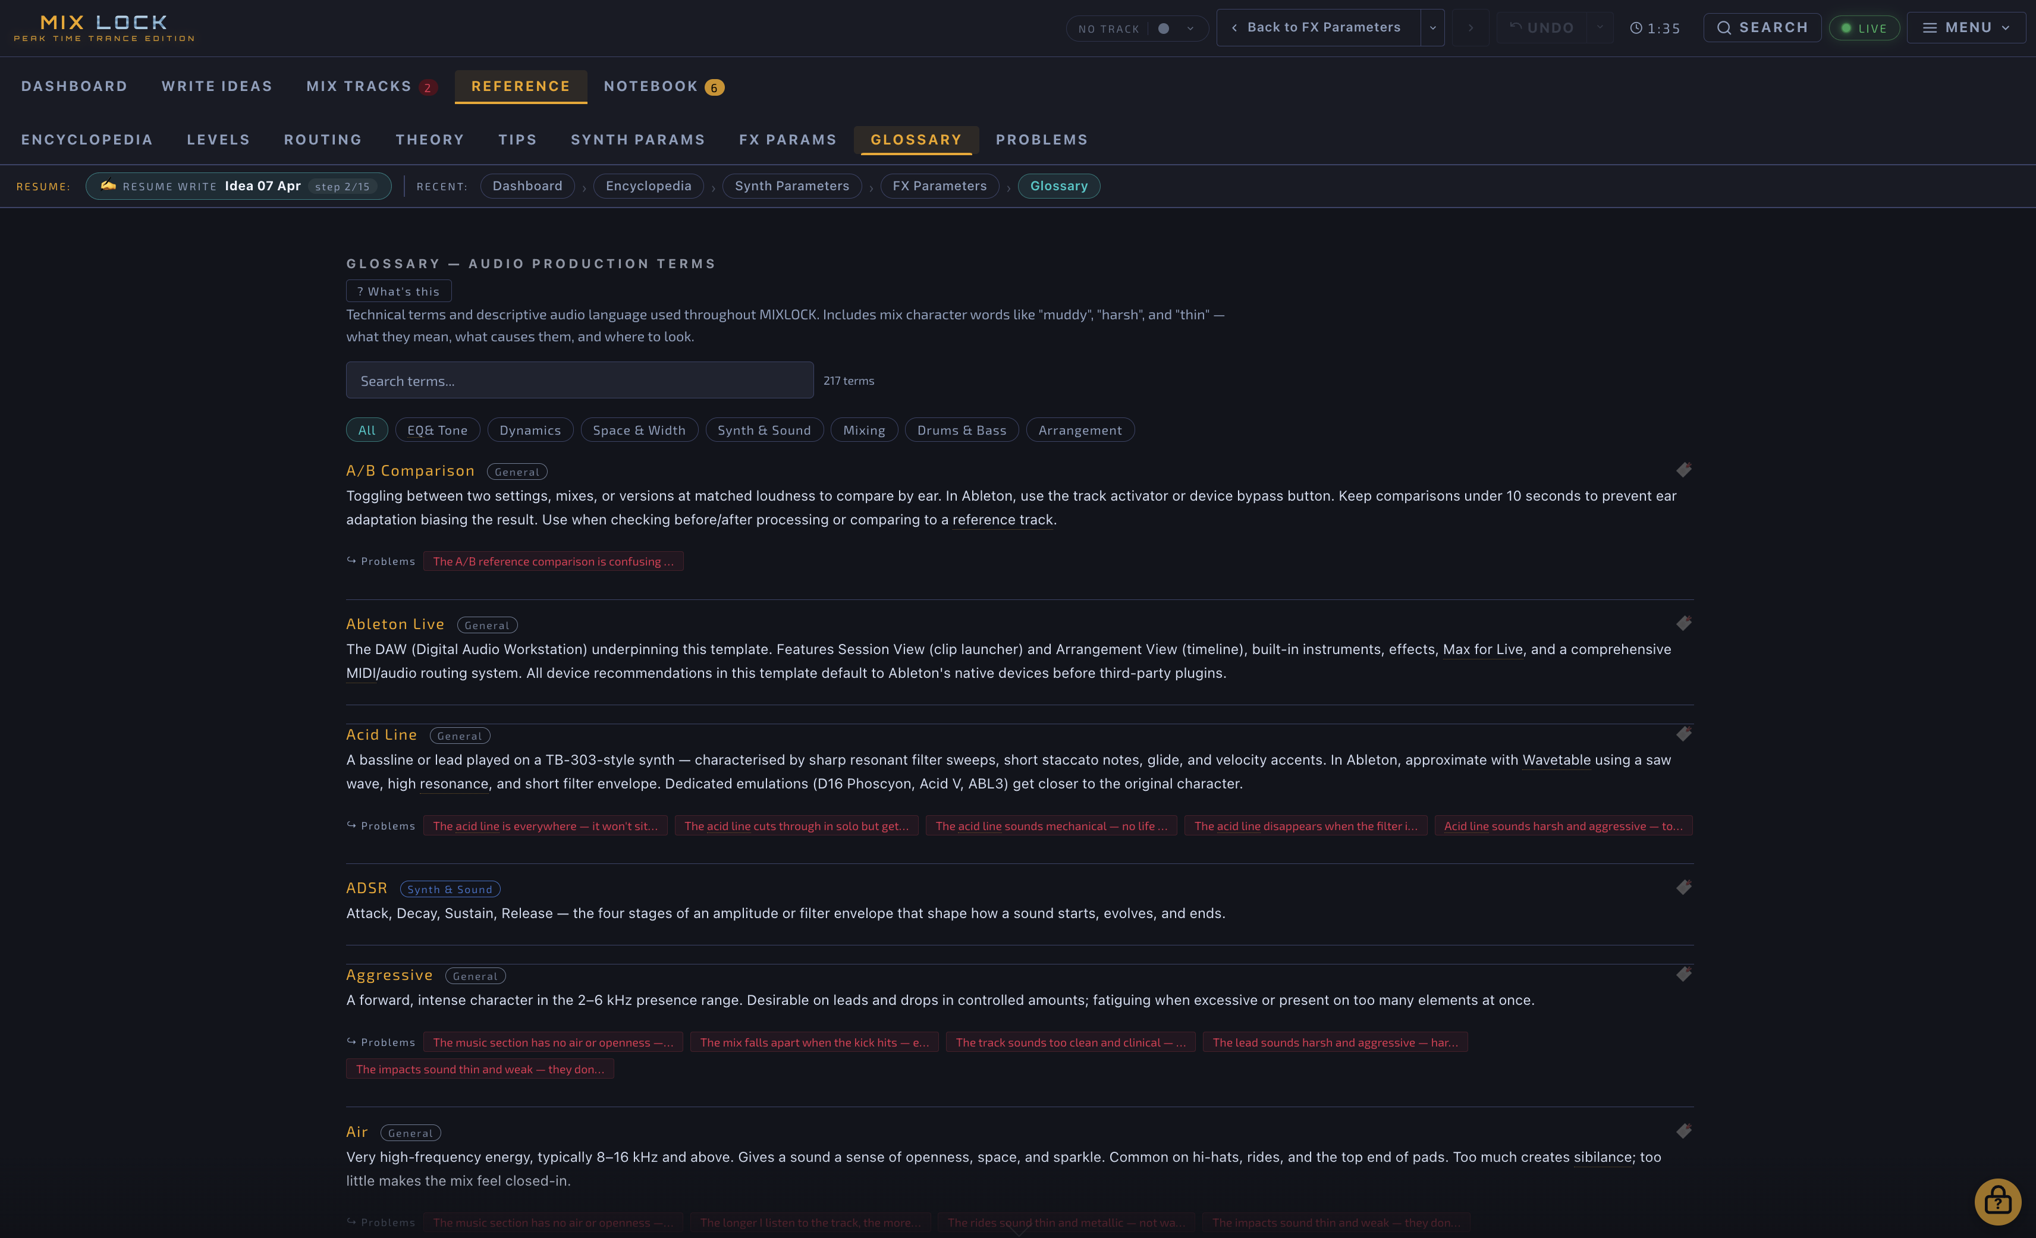Viewport: 2036px width, 1238px height.
Task: Click the Undo button
Action: click(x=1542, y=28)
